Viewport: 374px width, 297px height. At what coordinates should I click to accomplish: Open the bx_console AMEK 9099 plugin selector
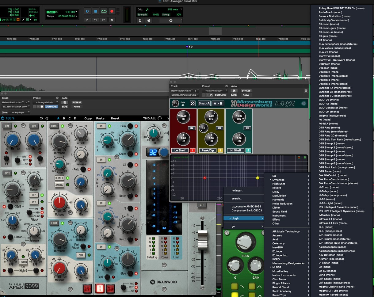[x=16, y=107]
